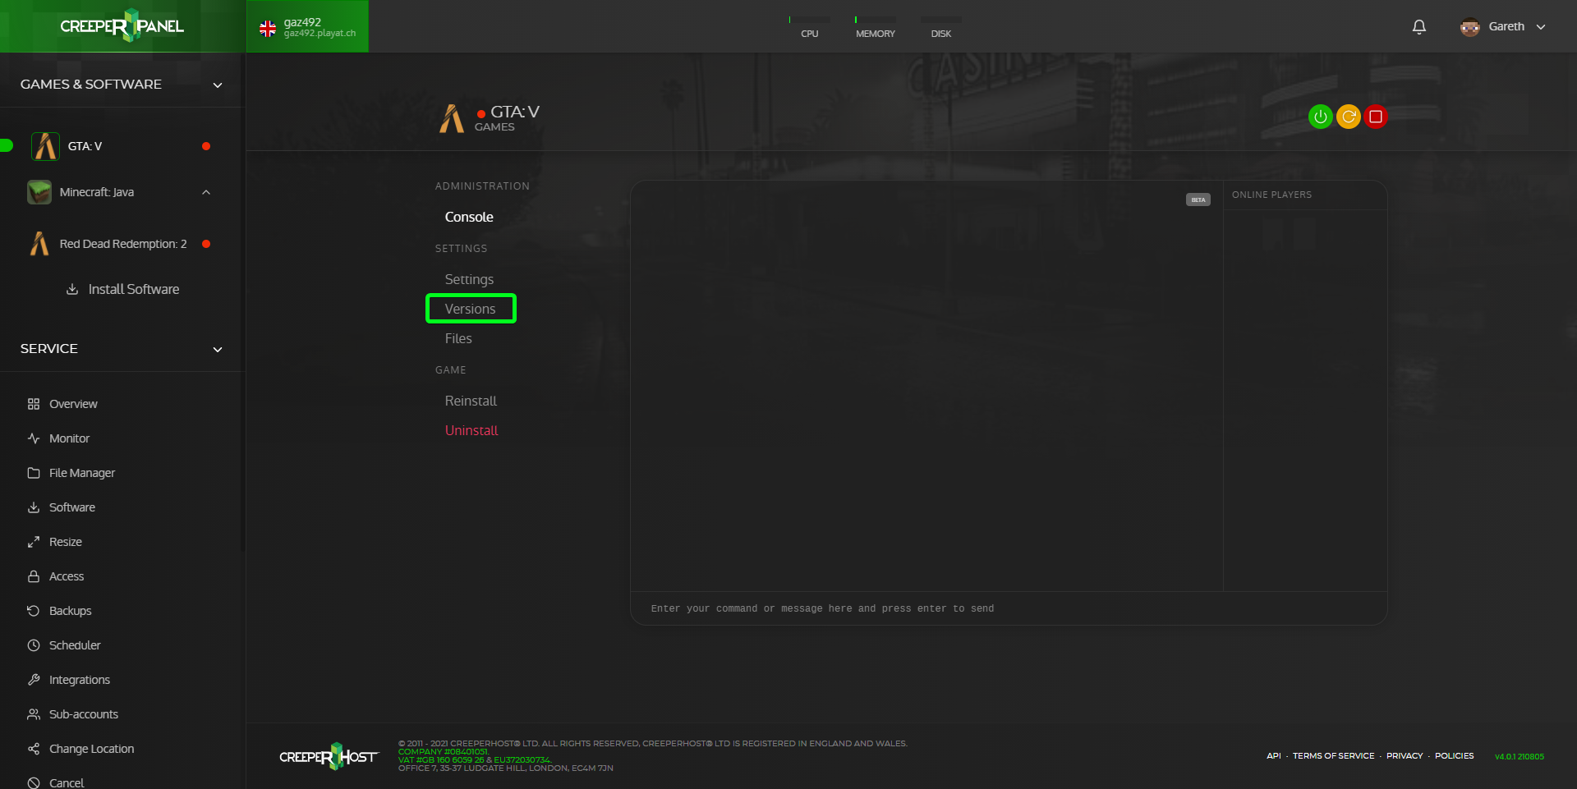Click the red stop server button
The width and height of the screenshot is (1577, 789).
point(1376,117)
